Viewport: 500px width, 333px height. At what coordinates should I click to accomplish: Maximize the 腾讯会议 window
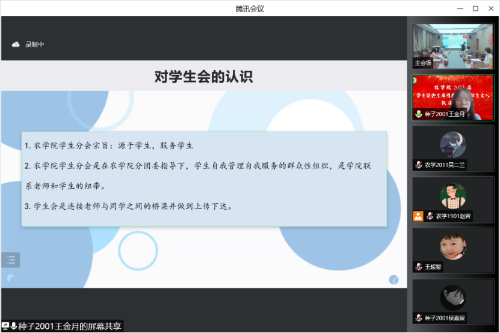pos(475,8)
